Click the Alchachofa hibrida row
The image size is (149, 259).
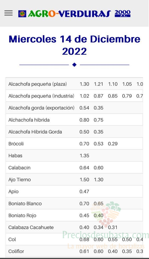tap(74, 120)
